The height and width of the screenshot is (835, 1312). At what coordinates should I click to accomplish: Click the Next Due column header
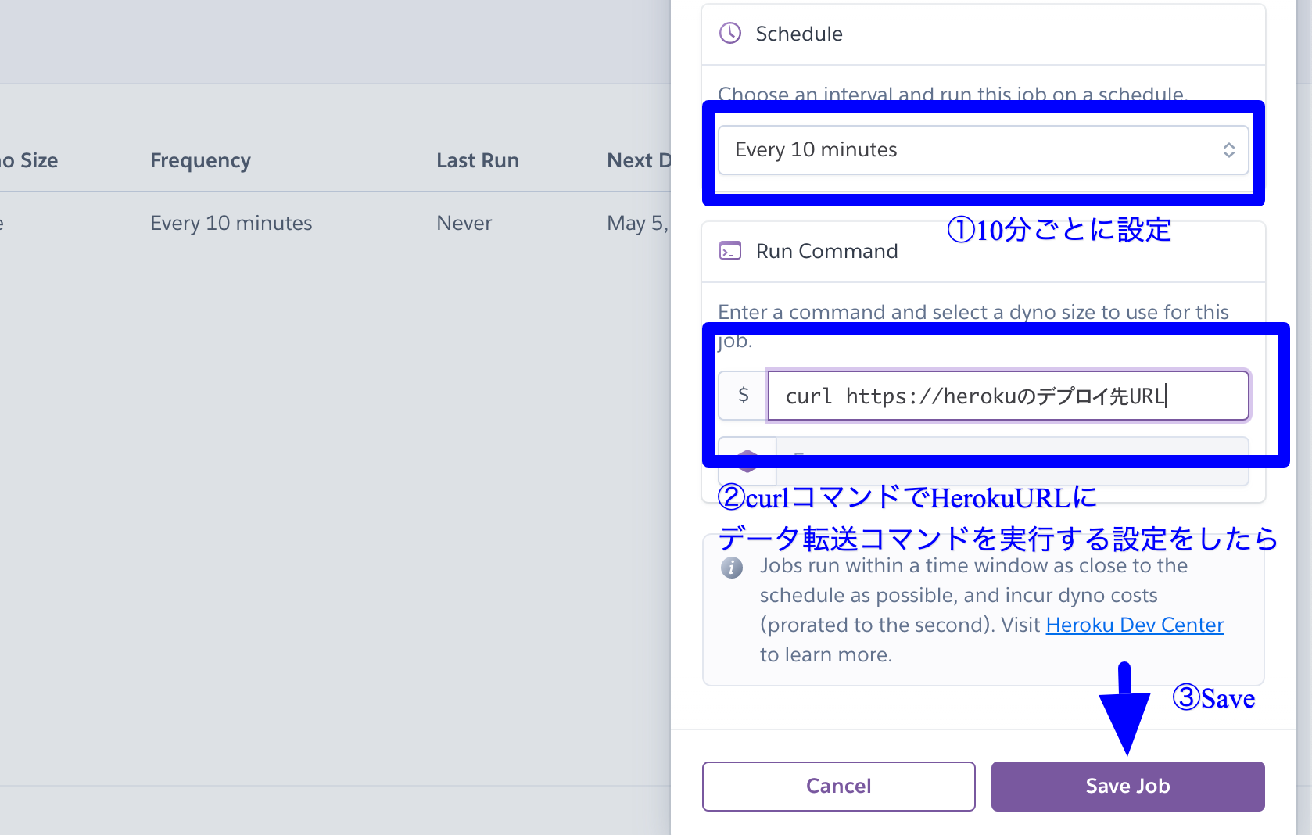point(641,160)
